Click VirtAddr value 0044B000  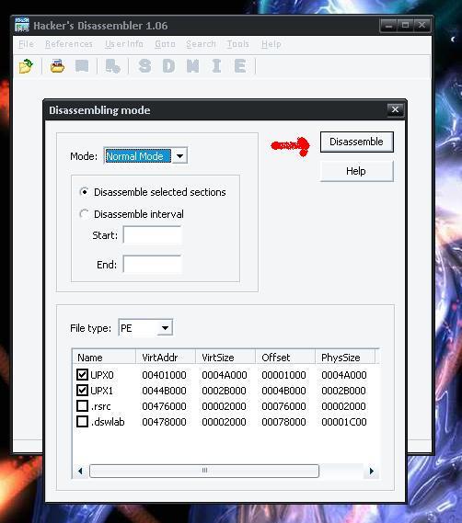pyautogui.click(x=164, y=391)
